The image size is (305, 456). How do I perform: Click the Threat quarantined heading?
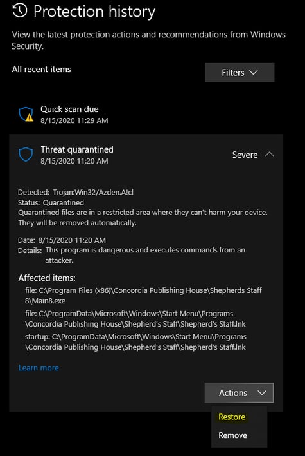77,150
